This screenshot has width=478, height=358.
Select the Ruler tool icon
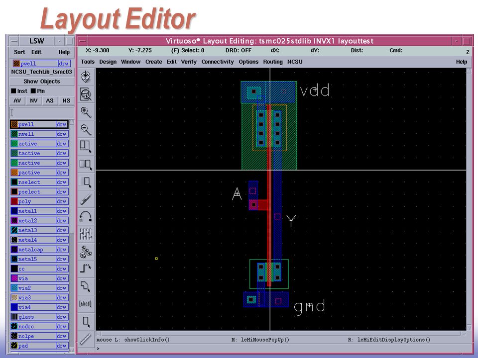pyautogui.click(x=86, y=339)
